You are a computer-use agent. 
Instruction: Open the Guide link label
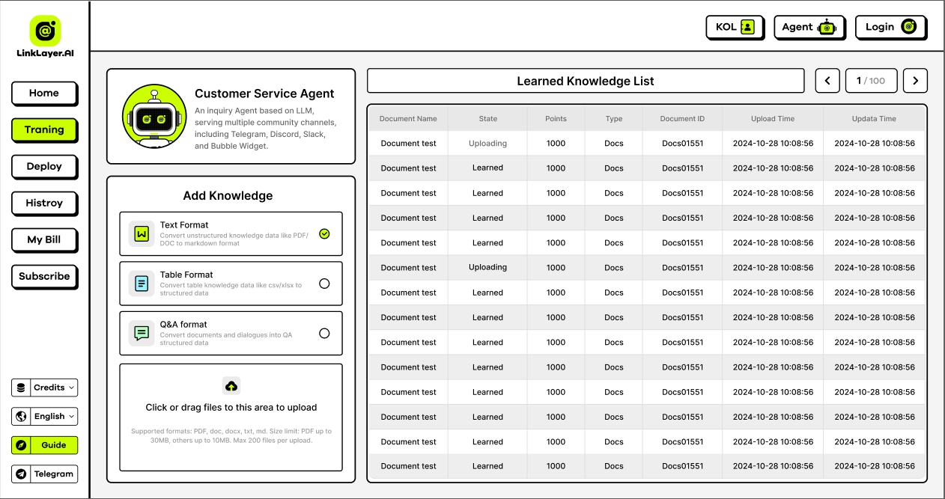pyautogui.click(x=54, y=445)
